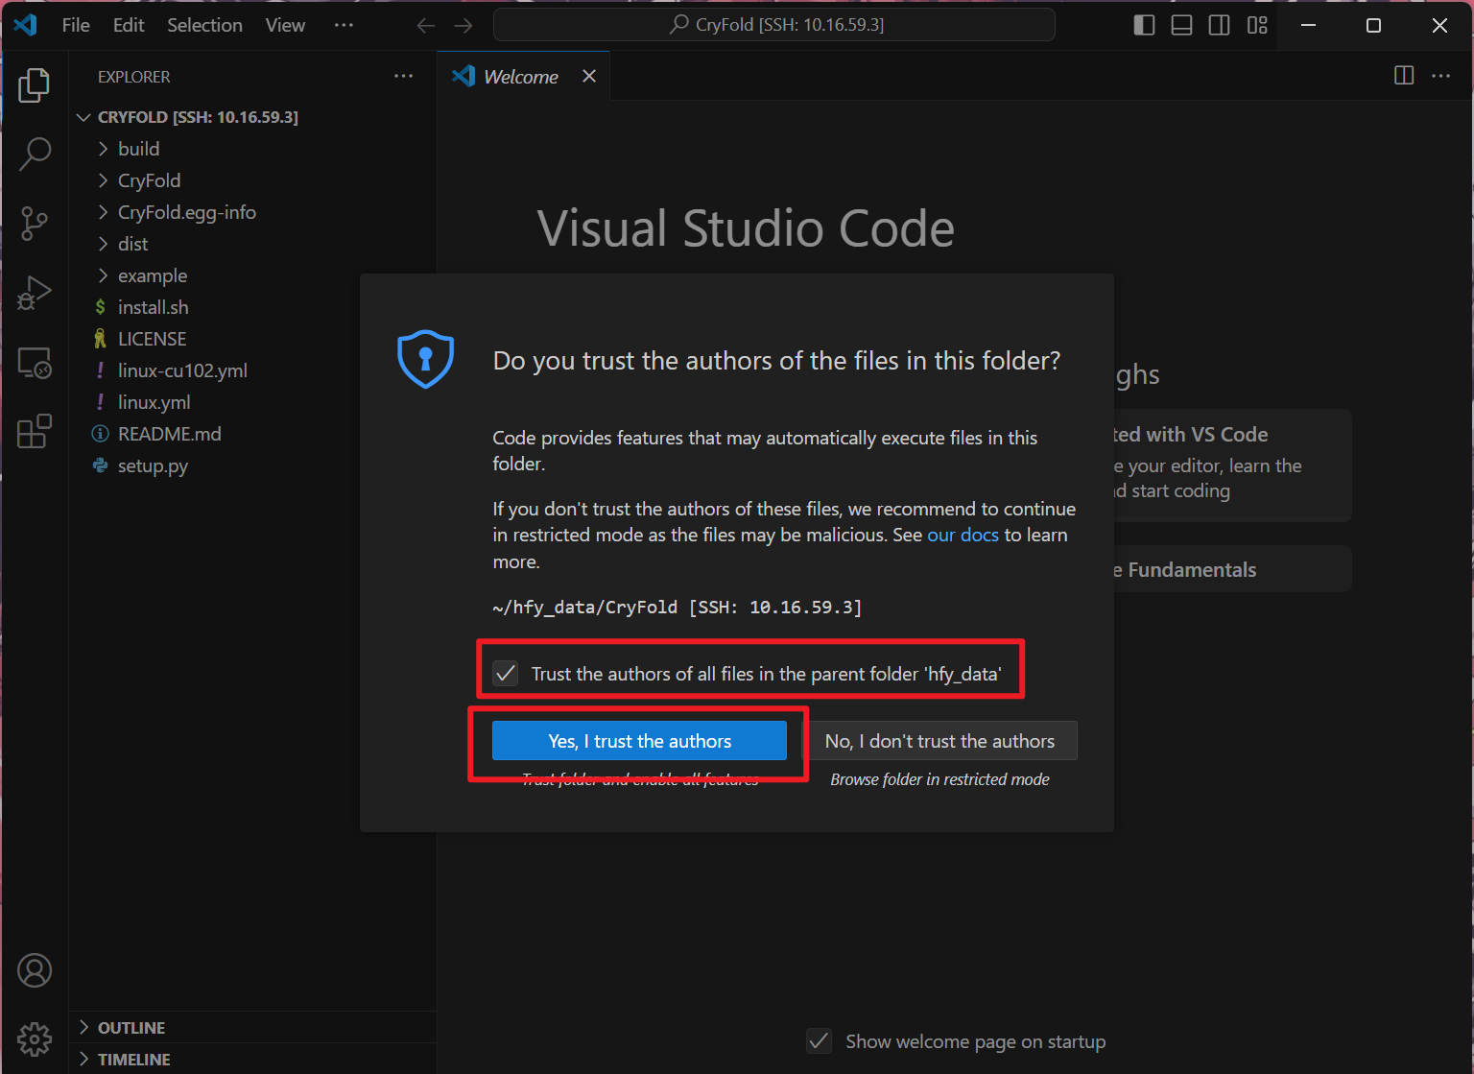
Task: Open the Run and Debug icon
Action: click(35, 293)
